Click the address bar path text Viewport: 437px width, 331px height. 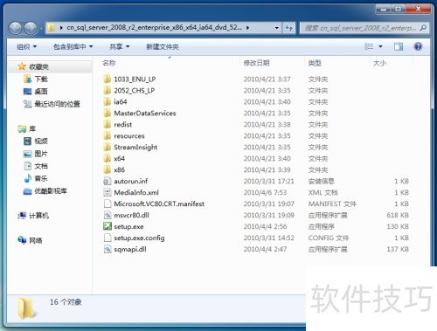(154, 28)
